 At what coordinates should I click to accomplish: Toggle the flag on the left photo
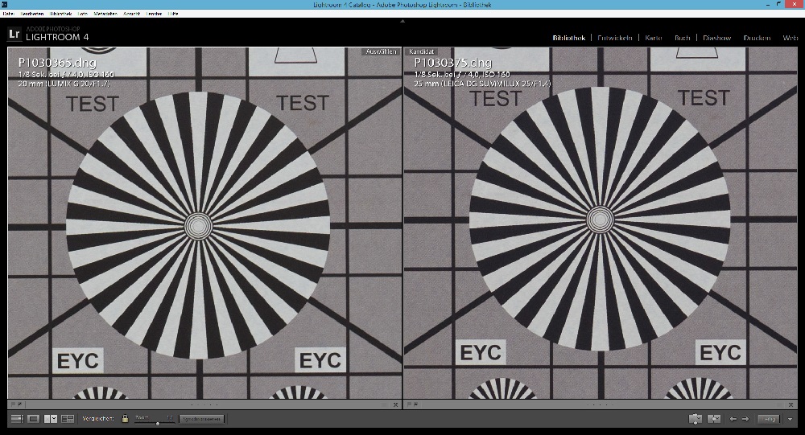point(13,404)
